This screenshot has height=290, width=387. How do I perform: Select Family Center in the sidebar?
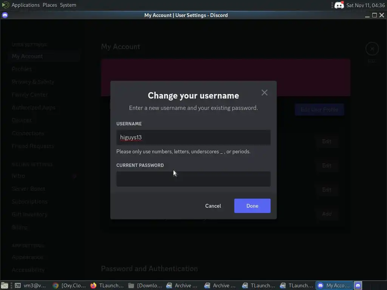[x=43, y=95]
